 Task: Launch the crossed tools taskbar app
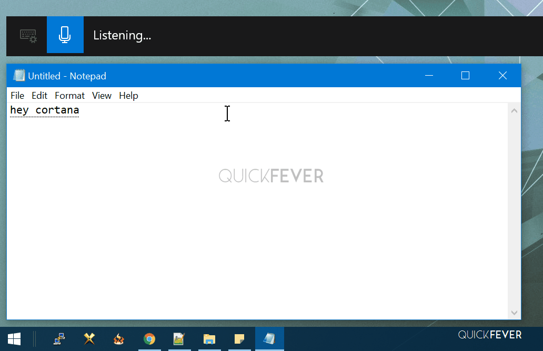89,339
